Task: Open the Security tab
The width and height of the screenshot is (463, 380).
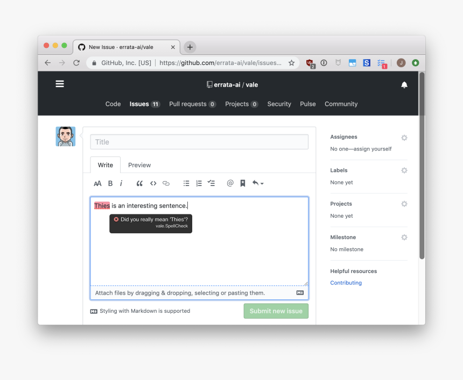Action: pyautogui.click(x=279, y=104)
